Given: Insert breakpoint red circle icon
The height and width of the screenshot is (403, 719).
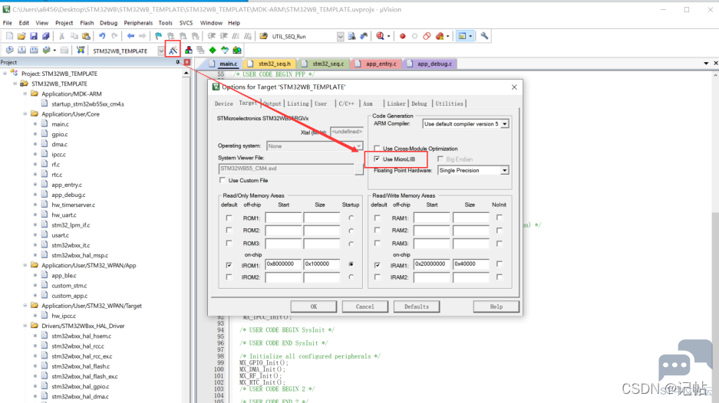Looking at the screenshot, I should point(403,36).
